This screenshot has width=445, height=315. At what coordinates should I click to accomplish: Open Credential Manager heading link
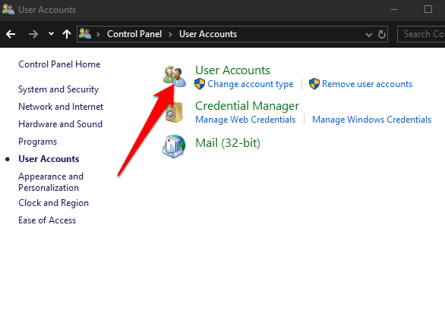tap(248, 106)
